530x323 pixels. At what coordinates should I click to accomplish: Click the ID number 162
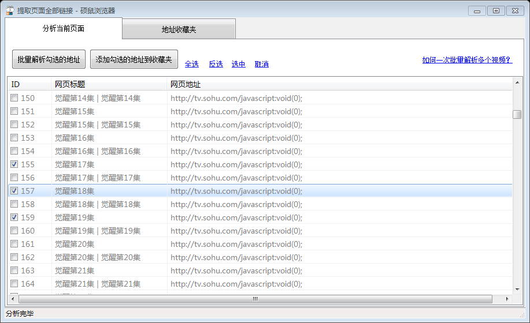point(28,257)
